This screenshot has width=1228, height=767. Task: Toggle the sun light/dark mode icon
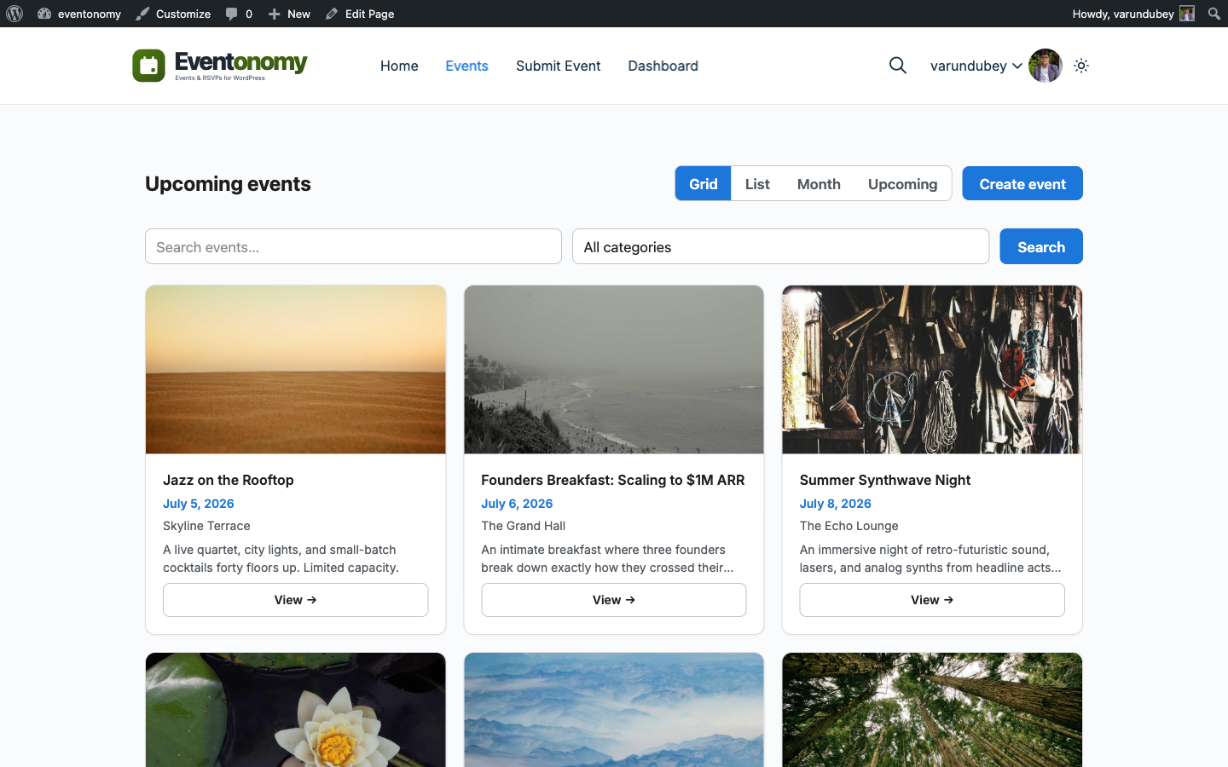pyautogui.click(x=1081, y=66)
